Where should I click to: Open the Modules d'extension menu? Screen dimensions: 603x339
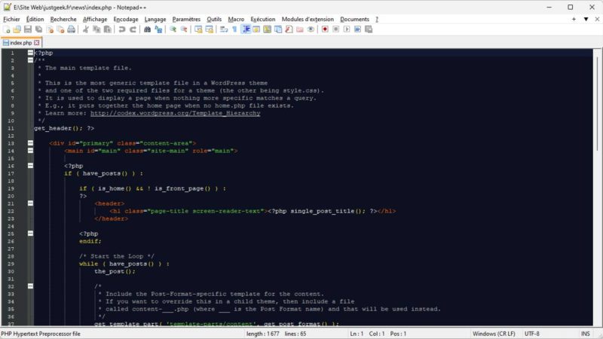pyautogui.click(x=308, y=20)
